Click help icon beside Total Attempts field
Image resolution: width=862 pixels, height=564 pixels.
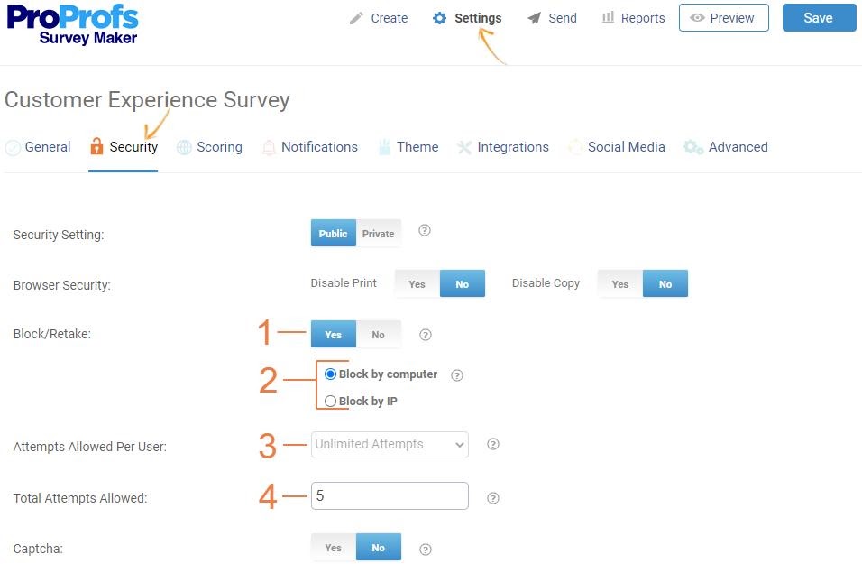click(492, 497)
